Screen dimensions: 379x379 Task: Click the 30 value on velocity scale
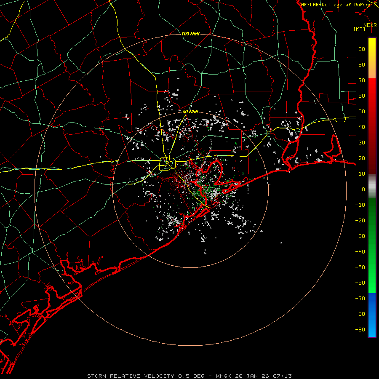[362, 143]
